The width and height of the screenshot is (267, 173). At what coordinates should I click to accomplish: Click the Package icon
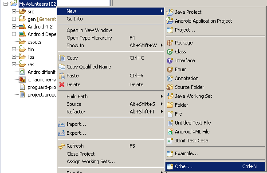click(170, 43)
